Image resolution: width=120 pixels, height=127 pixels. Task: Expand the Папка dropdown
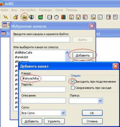[100, 101]
